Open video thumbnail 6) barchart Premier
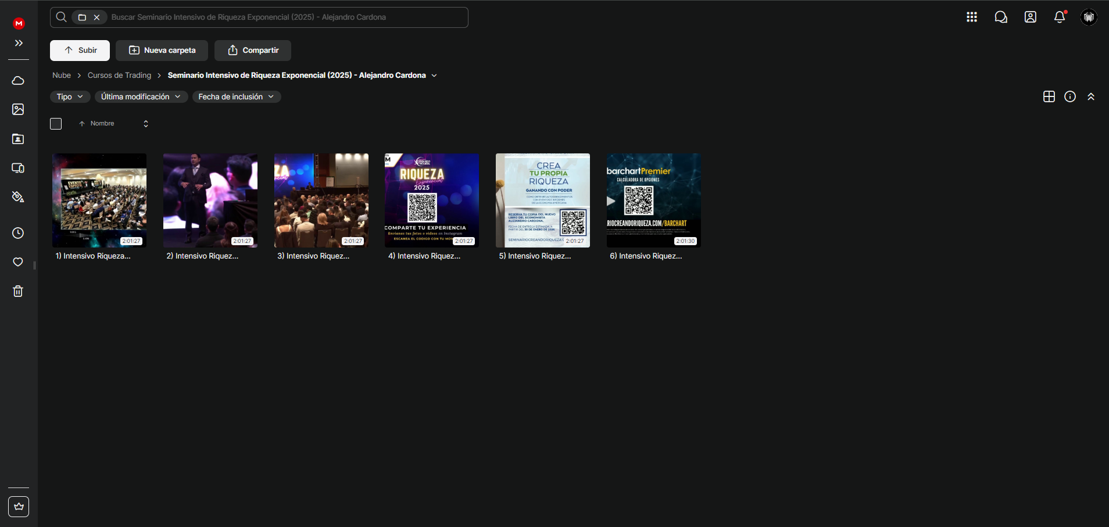The height and width of the screenshot is (527, 1109). 654,200
